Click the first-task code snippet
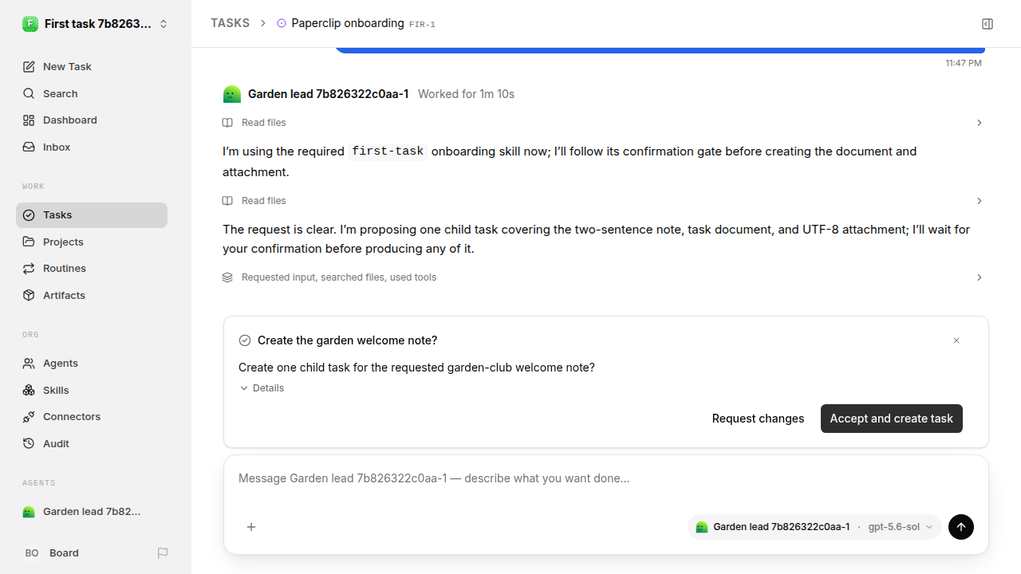This screenshot has width=1021, height=574. (388, 151)
